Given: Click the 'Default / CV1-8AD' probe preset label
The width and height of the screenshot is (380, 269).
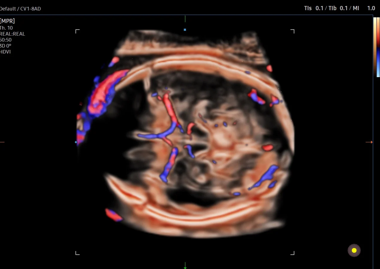Looking at the screenshot, I should pyautogui.click(x=20, y=9).
